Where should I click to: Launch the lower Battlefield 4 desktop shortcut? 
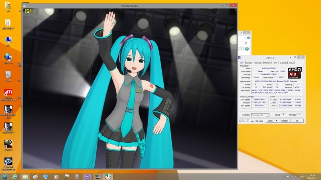click(8, 128)
